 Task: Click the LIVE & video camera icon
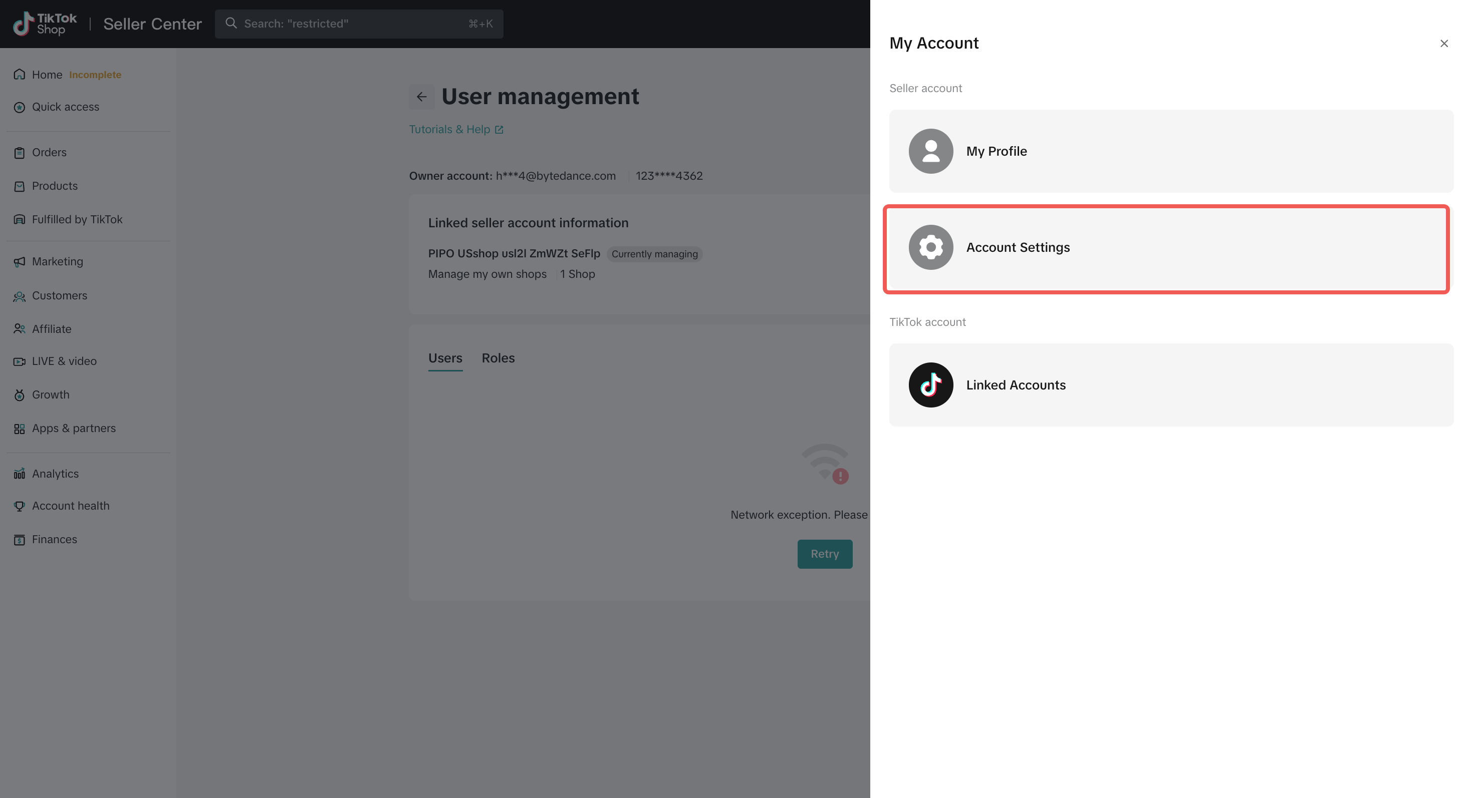coord(20,361)
